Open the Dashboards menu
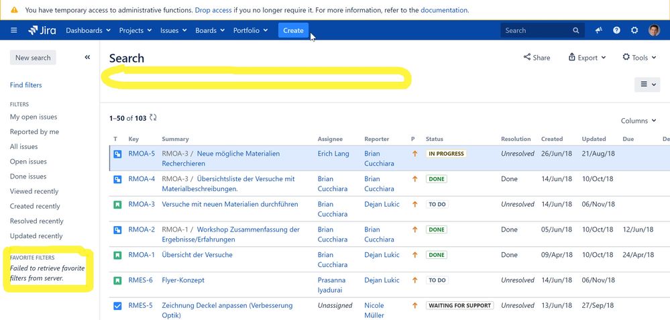Screen dimensions: 670x320 coord(88,30)
